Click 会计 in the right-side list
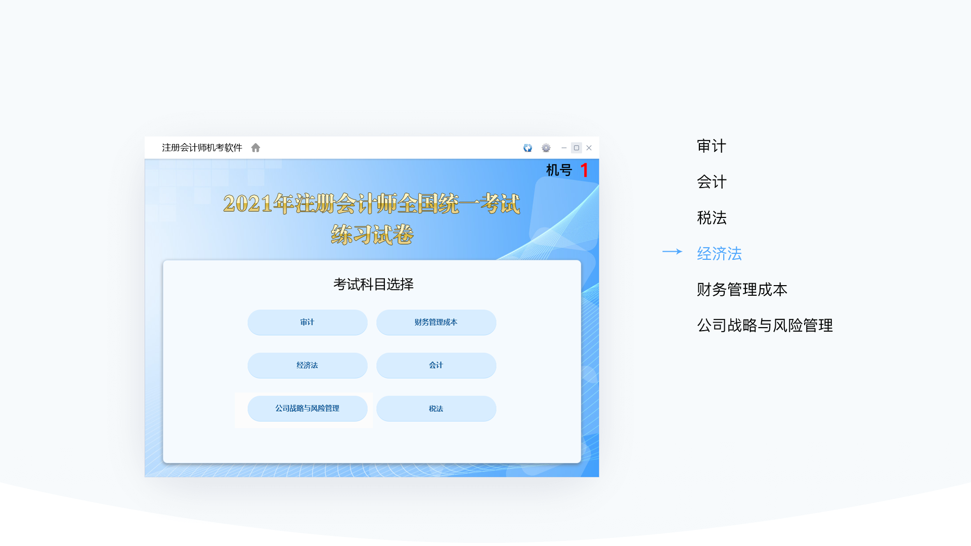Screen dimensions: 971x546 click(x=711, y=182)
